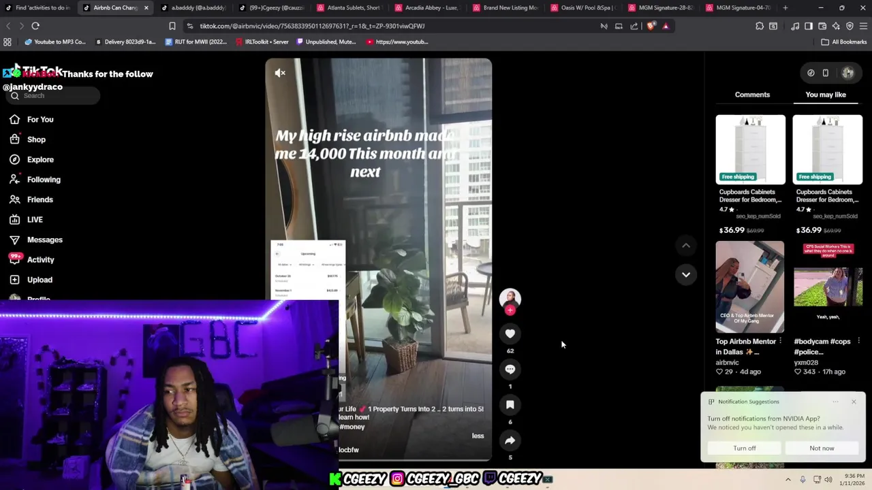The width and height of the screenshot is (872, 490).
Task: Open the get-app phone icon at top right
Action: [826, 73]
